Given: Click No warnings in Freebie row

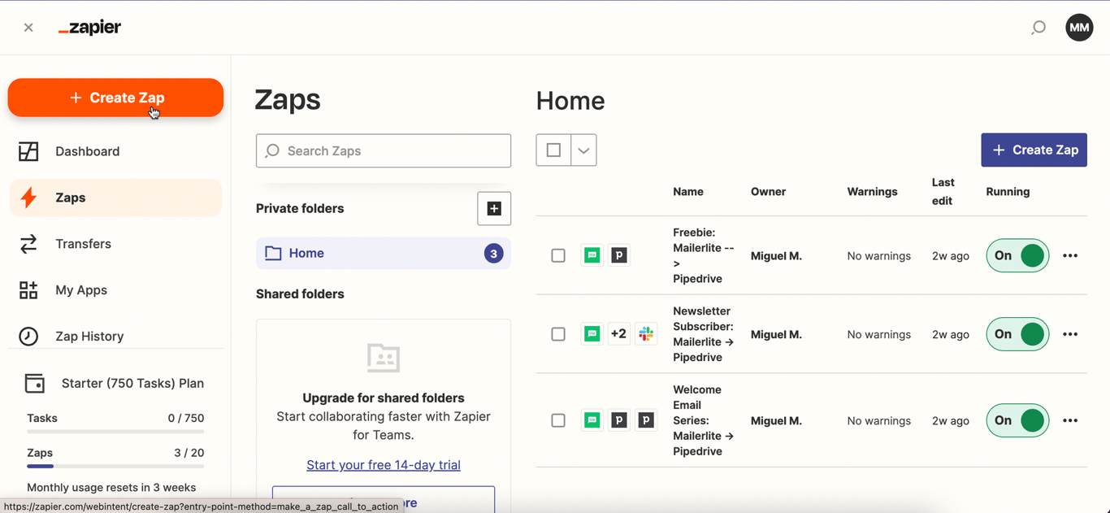Looking at the screenshot, I should 878,256.
